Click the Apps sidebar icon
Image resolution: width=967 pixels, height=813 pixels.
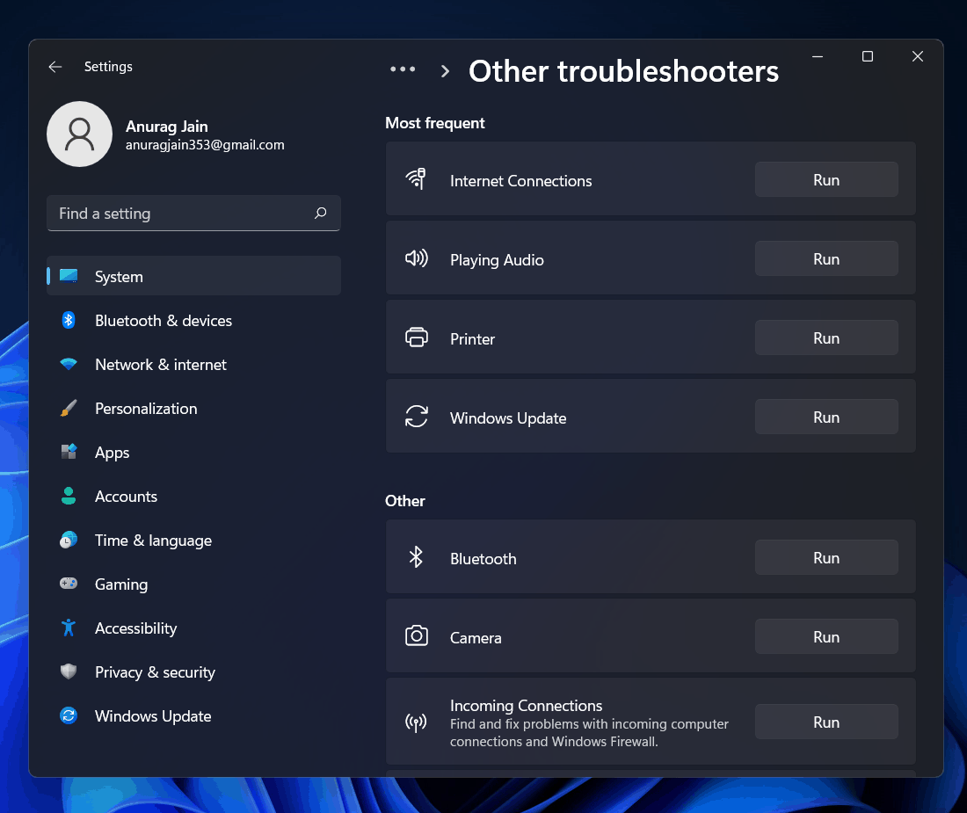[x=69, y=452]
